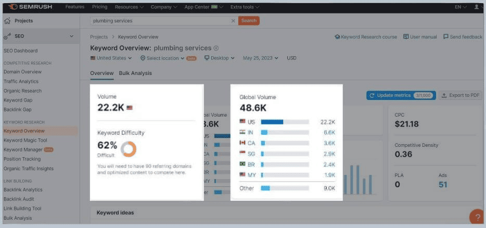Click Export to PDF button
This screenshot has height=228, width=486.
point(461,96)
